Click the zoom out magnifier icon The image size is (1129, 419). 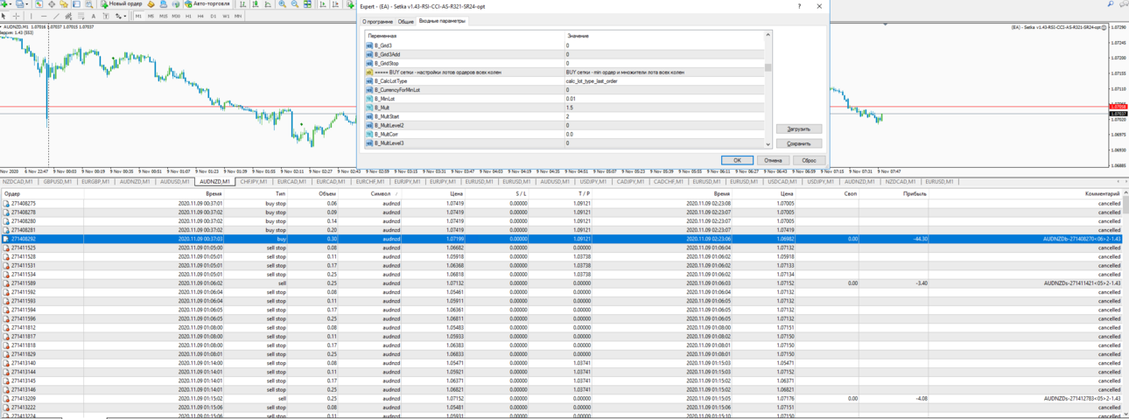click(x=295, y=4)
